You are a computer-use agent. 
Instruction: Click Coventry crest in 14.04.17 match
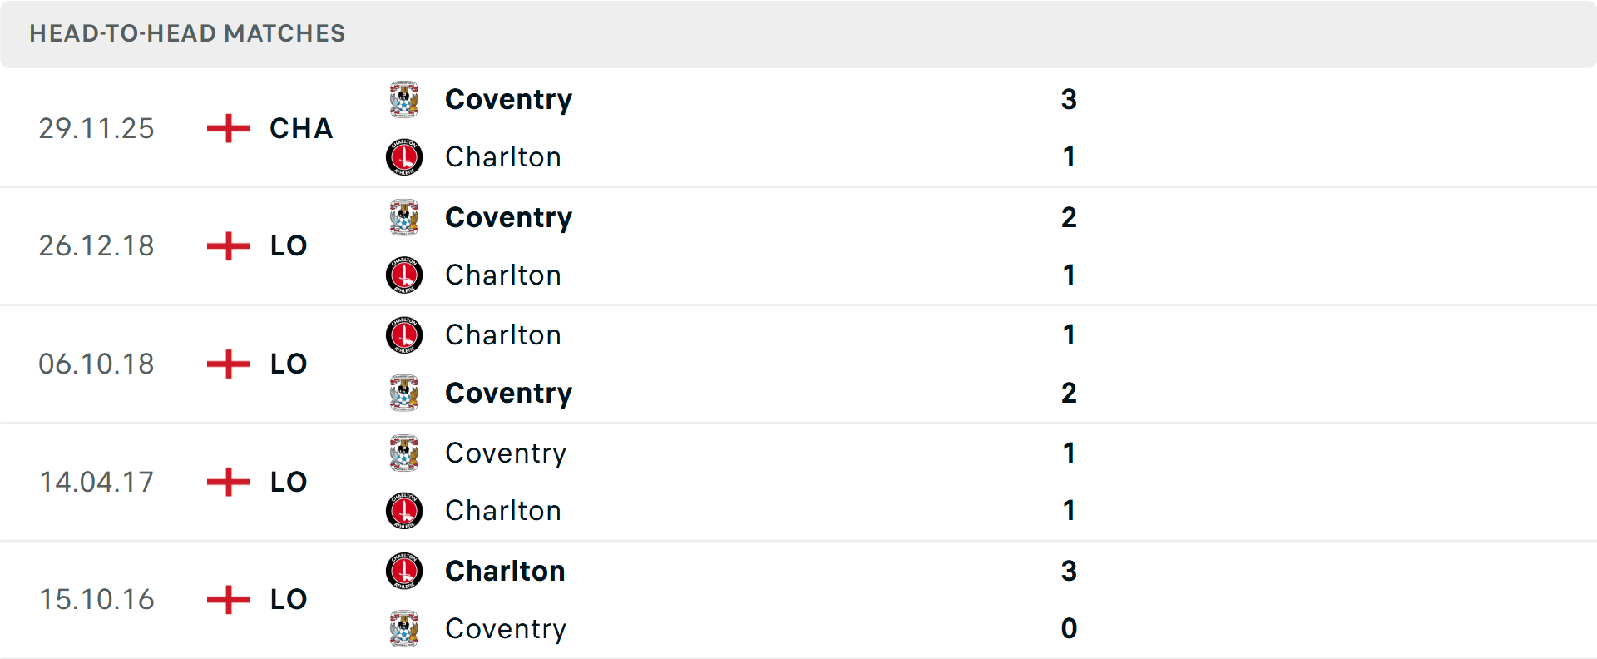click(404, 453)
